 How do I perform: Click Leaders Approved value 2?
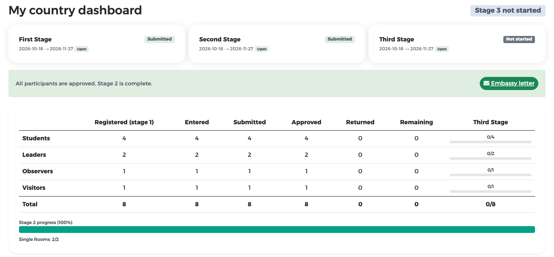(306, 155)
